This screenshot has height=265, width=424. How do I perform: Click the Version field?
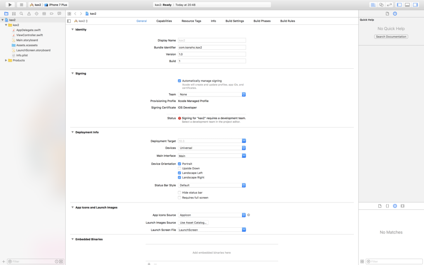(x=212, y=54)
